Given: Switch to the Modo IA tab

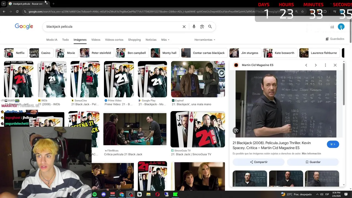Looking at the screenshot, I should (52, 40).
